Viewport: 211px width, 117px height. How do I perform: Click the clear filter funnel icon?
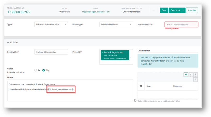click(x=191, y=75)
